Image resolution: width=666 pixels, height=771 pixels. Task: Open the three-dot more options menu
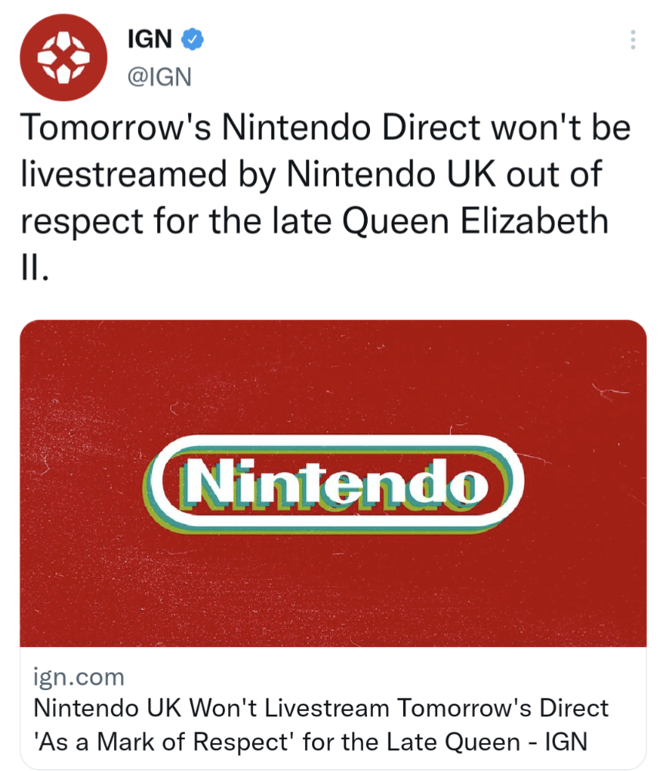[633, 39]
